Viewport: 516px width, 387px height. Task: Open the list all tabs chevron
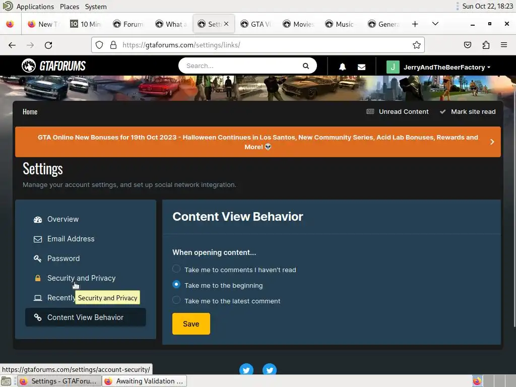435,24
